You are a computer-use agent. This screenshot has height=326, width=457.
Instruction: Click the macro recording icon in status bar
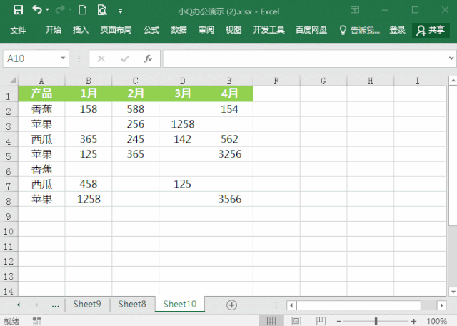coord(37,321)
